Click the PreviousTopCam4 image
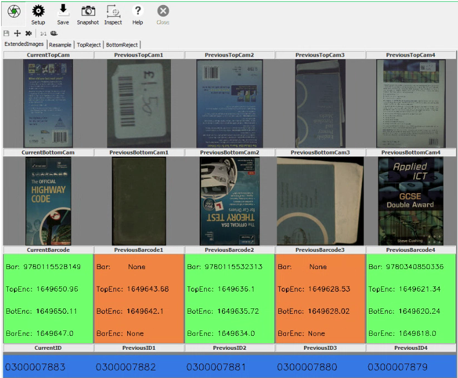Viewport: 458px width, 378px height. (x=411, y=103)
